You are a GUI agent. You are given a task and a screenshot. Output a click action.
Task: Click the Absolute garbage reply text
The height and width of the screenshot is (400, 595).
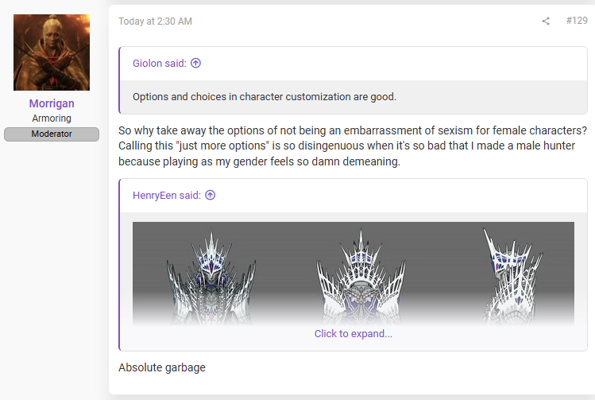162,367
